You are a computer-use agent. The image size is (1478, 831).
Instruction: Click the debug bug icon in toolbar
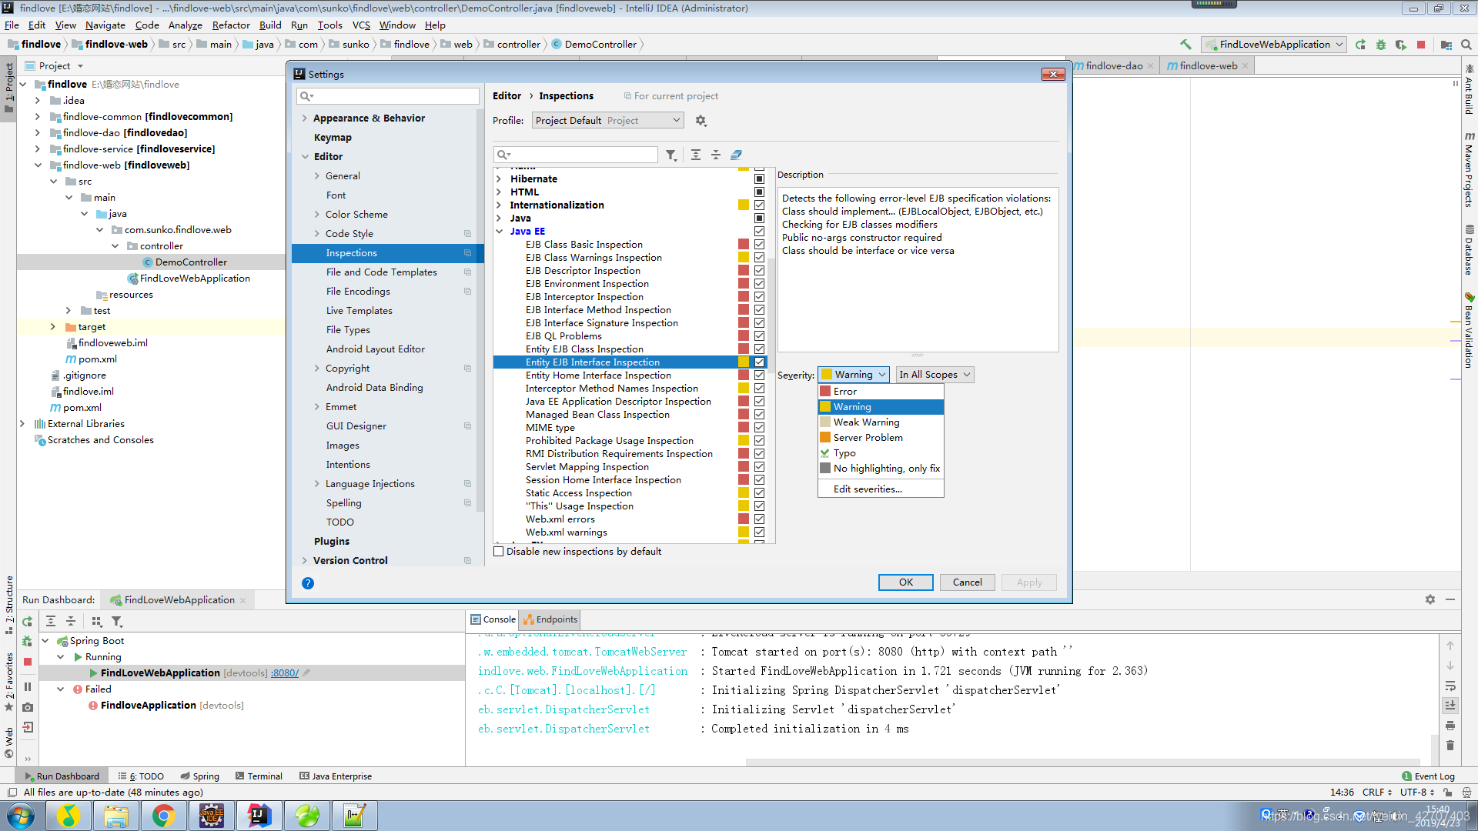(1381, 45)
